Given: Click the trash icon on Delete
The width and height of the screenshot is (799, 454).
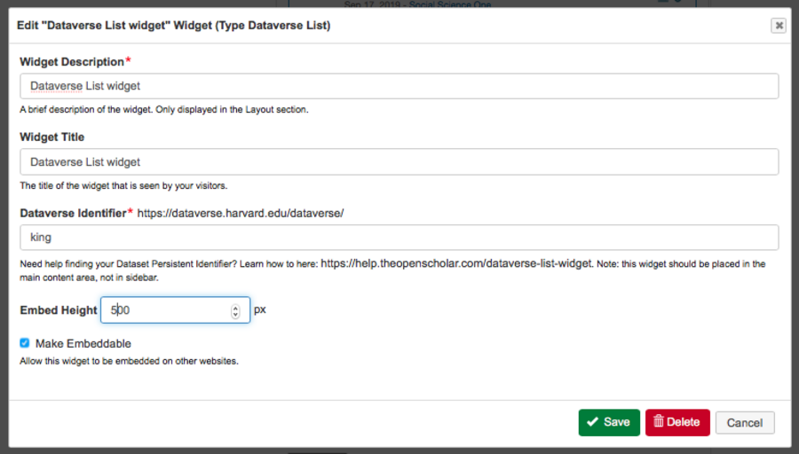Looking at the screenshot, I should click(659, 422).
